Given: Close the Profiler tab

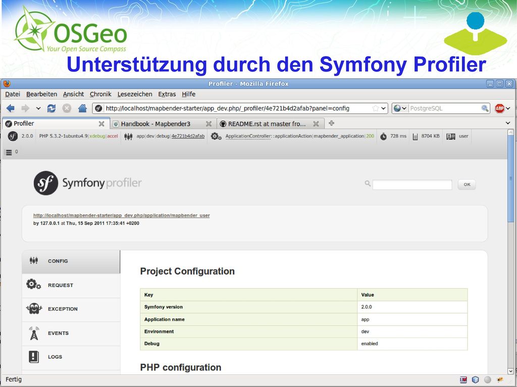Looking at the screenshot, I should [101, 124].
